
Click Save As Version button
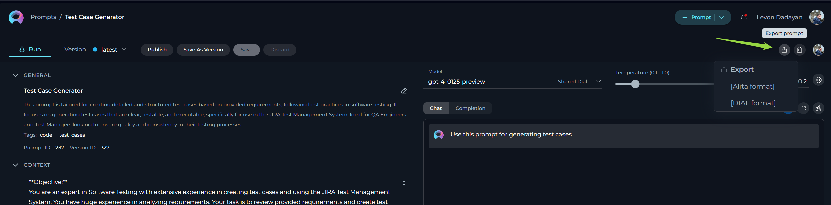203,50
